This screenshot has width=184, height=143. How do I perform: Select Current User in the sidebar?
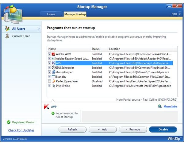(21, 36)
